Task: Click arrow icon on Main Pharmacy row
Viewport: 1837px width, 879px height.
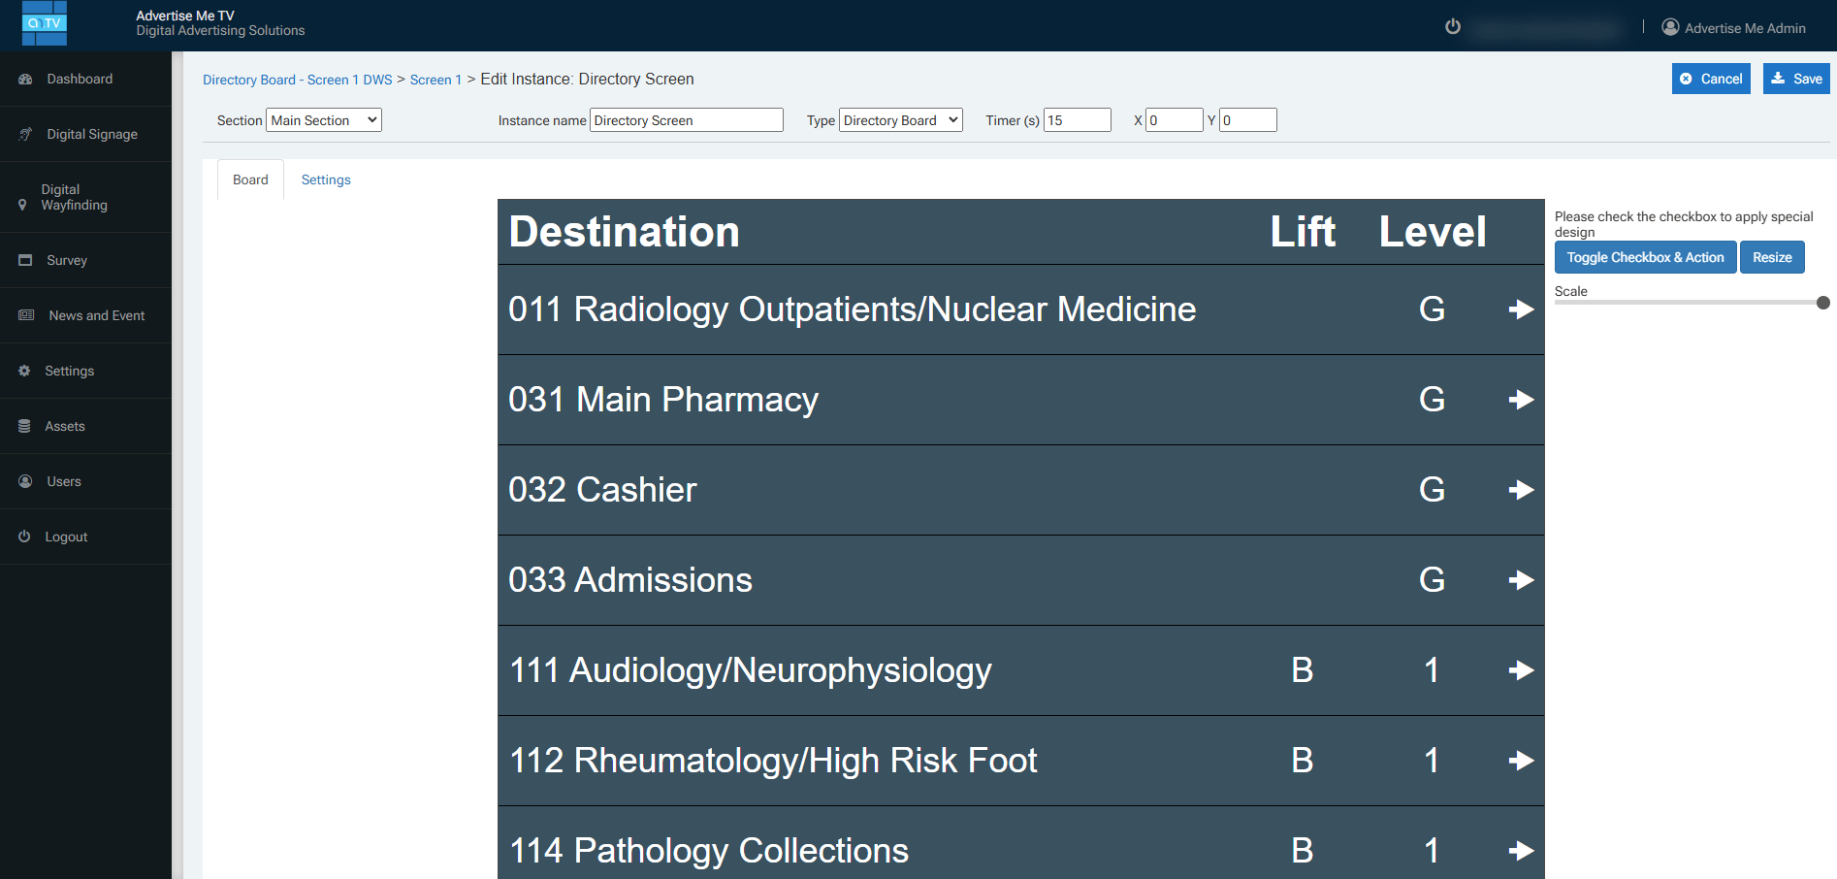Action: pyautogui.click(x=1521, y=400)
